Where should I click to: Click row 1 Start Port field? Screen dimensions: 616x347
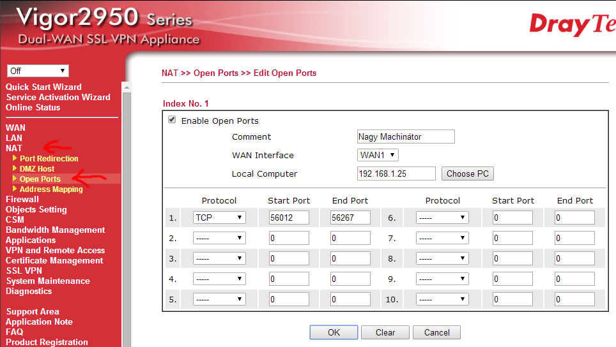point(289,218)
